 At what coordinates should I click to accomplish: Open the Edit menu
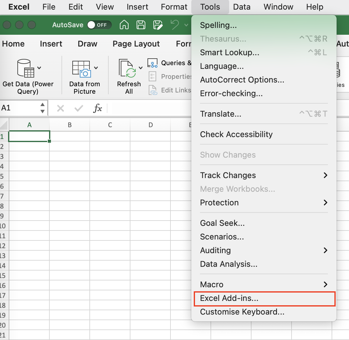pyautogui.click(x=76, y=7)
